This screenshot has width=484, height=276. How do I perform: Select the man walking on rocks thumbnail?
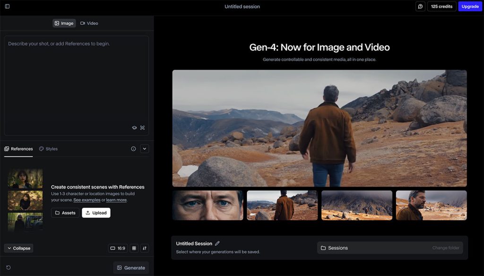click(x=282, y=205)
